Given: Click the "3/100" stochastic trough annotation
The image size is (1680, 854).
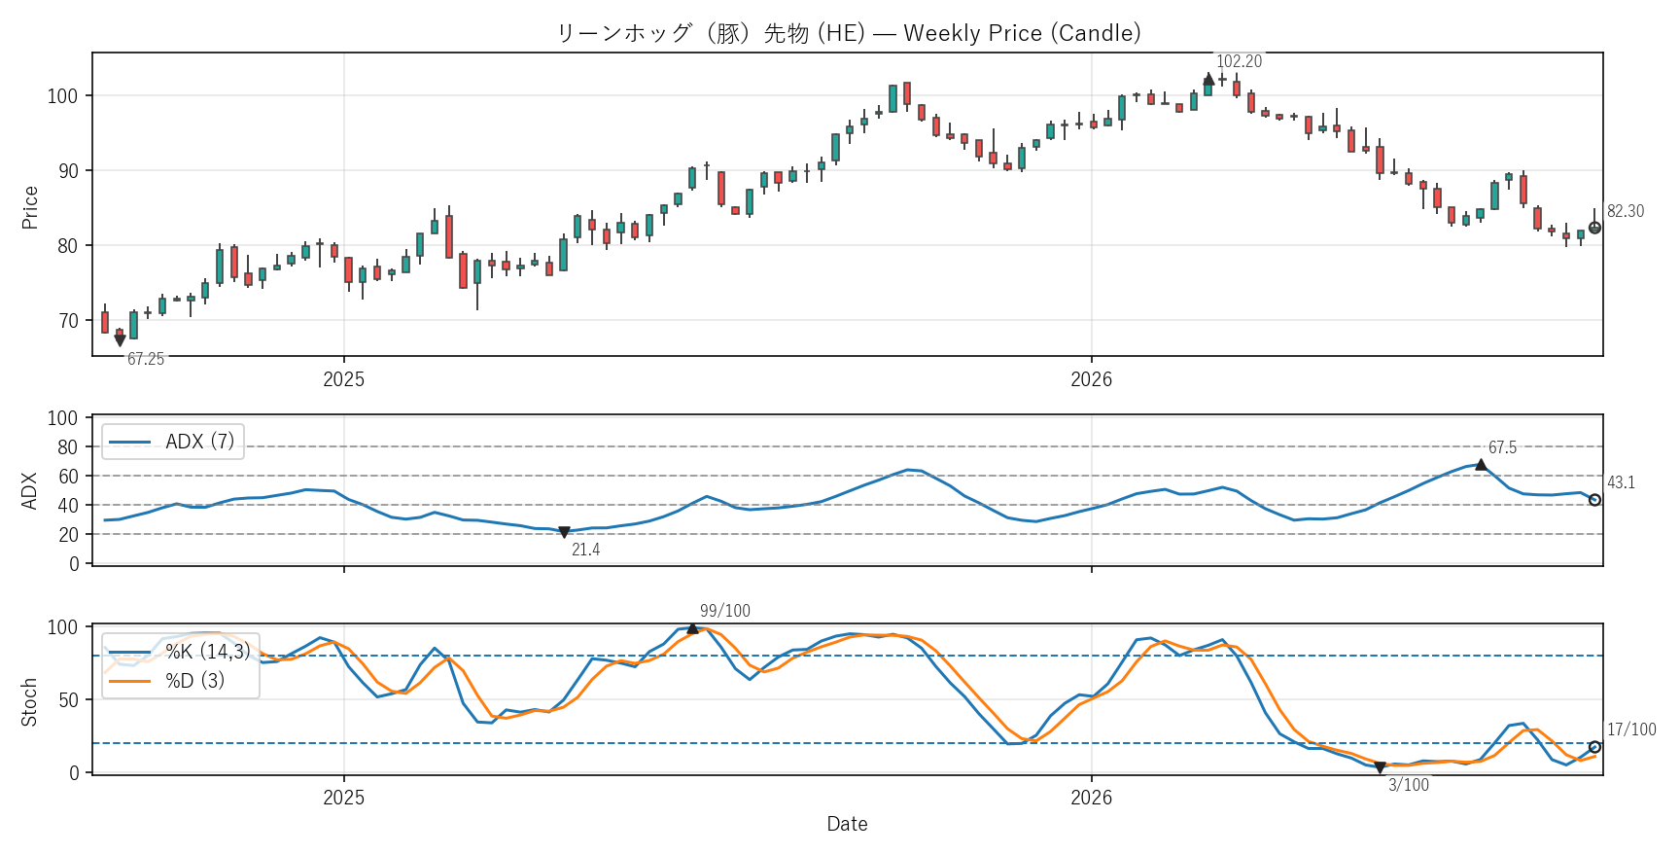Looking at the screenshot, I should [x=1409, y=785].
